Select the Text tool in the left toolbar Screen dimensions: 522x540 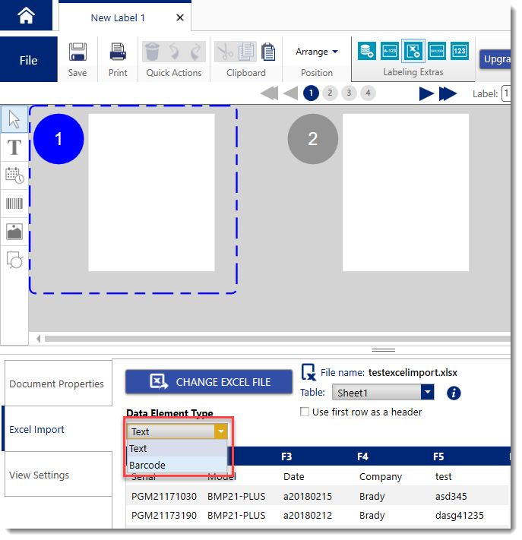pos(14,147)
